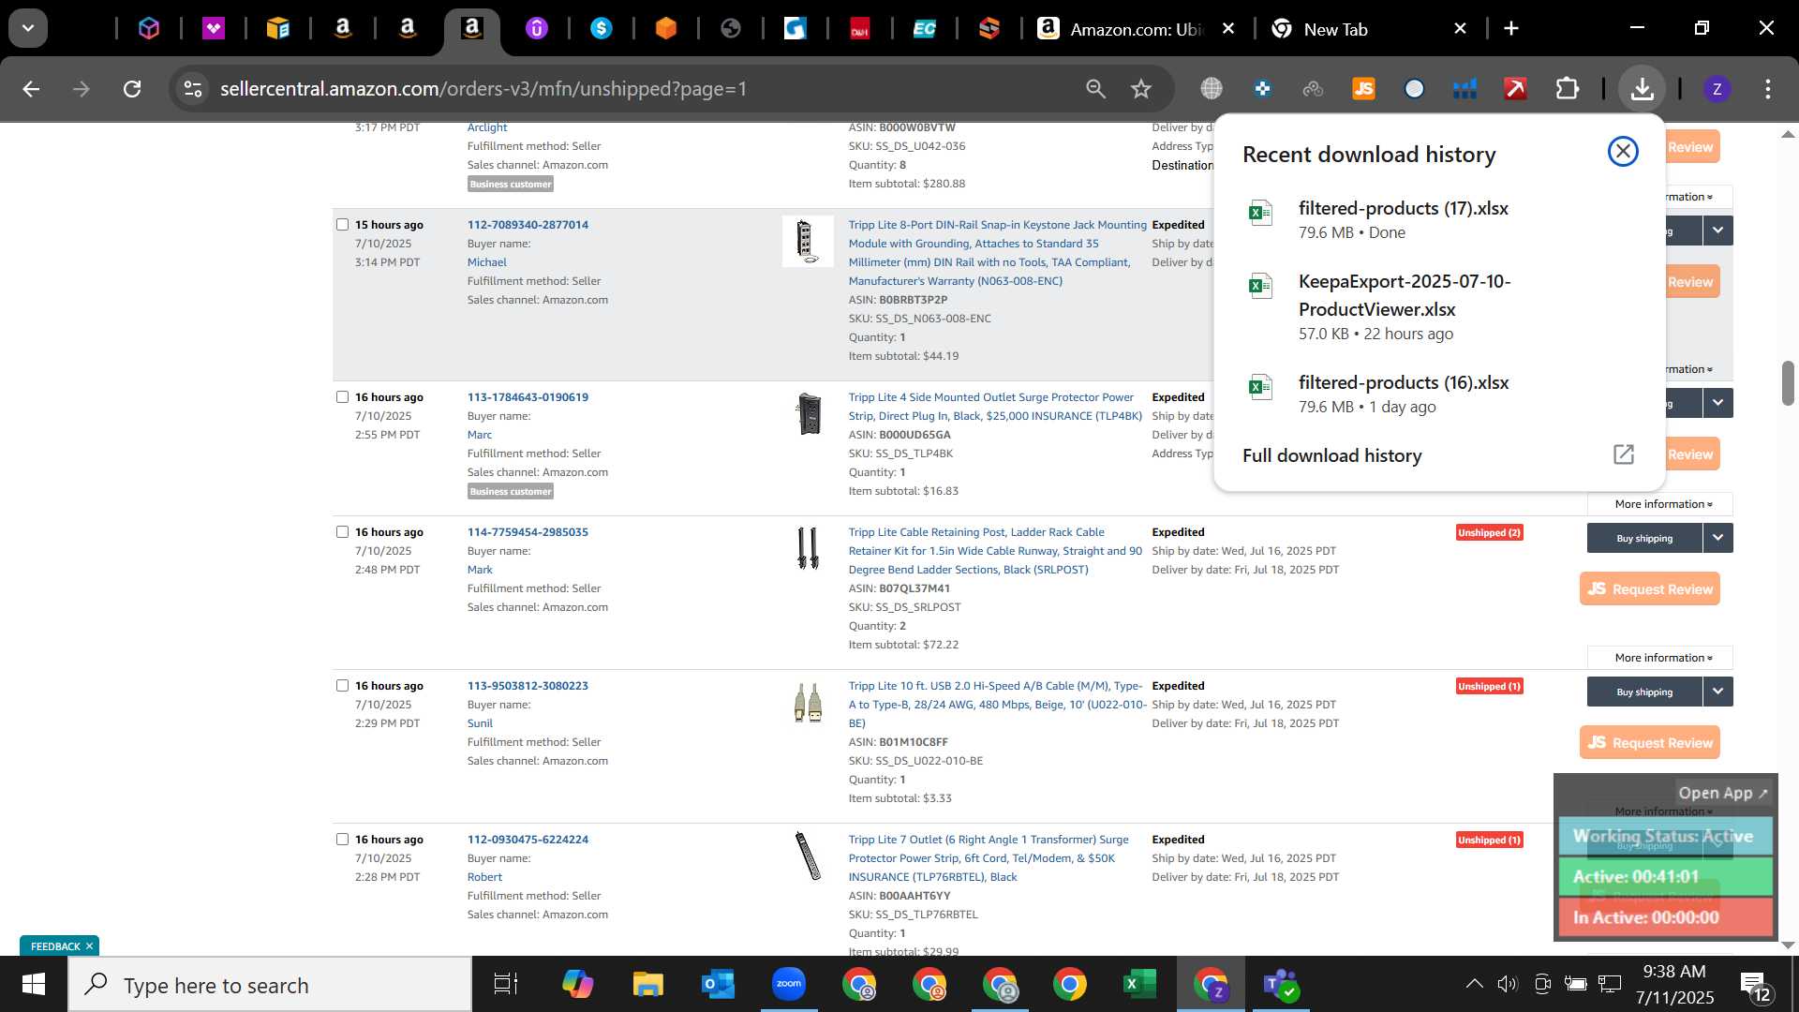Click the blue bar chart extension icon
Screen dimensions: 1799x1012
coord(1464,89)
